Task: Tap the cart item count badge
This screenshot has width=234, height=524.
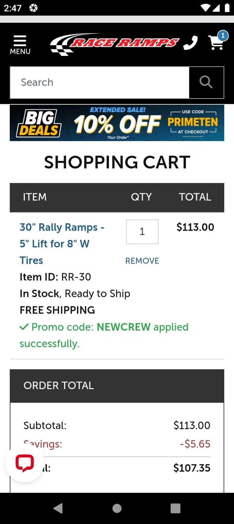Action: pyautogui.click(x=223, y=36)
